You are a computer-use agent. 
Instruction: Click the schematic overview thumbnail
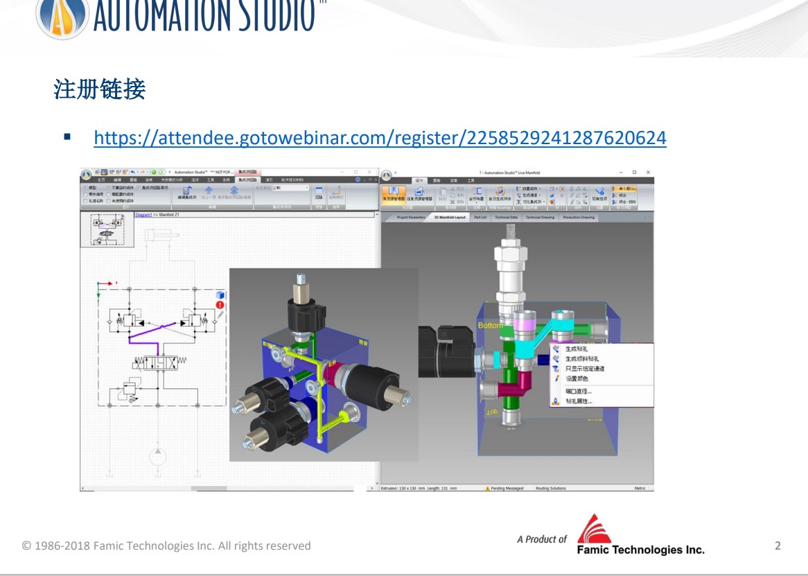point(107,230)
